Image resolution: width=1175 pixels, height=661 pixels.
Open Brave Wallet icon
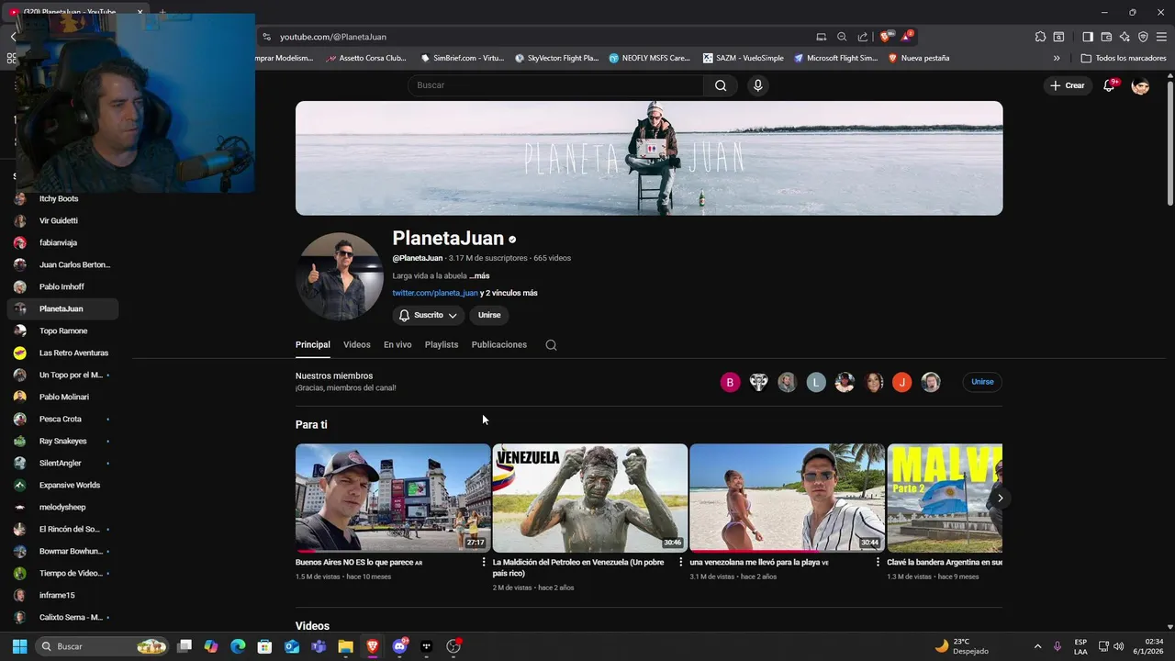click(1106, 37)
